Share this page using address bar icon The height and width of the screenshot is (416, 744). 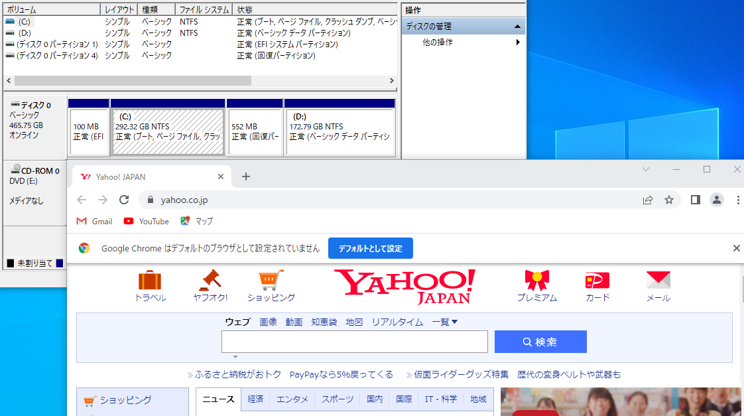(x=648, y=200)
